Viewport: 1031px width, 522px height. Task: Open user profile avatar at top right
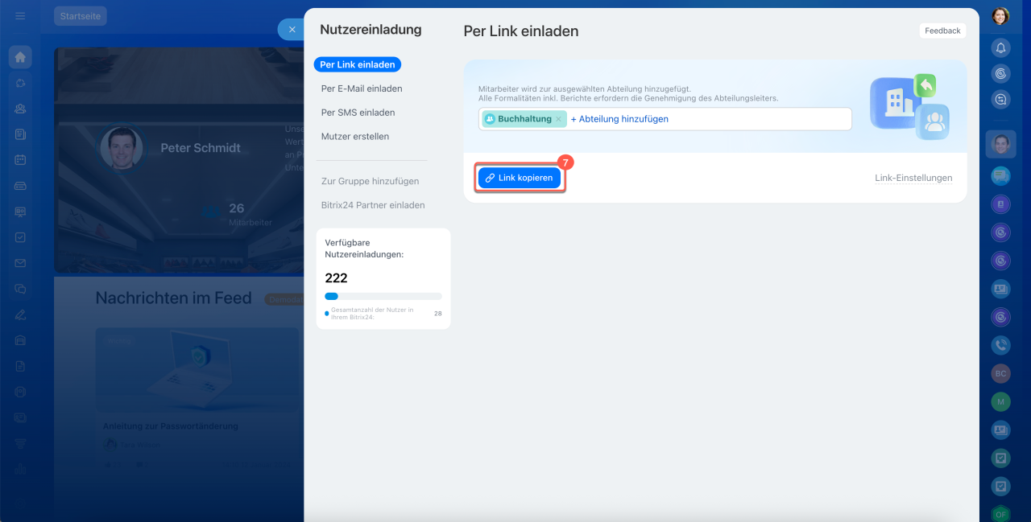[1000, 16]
